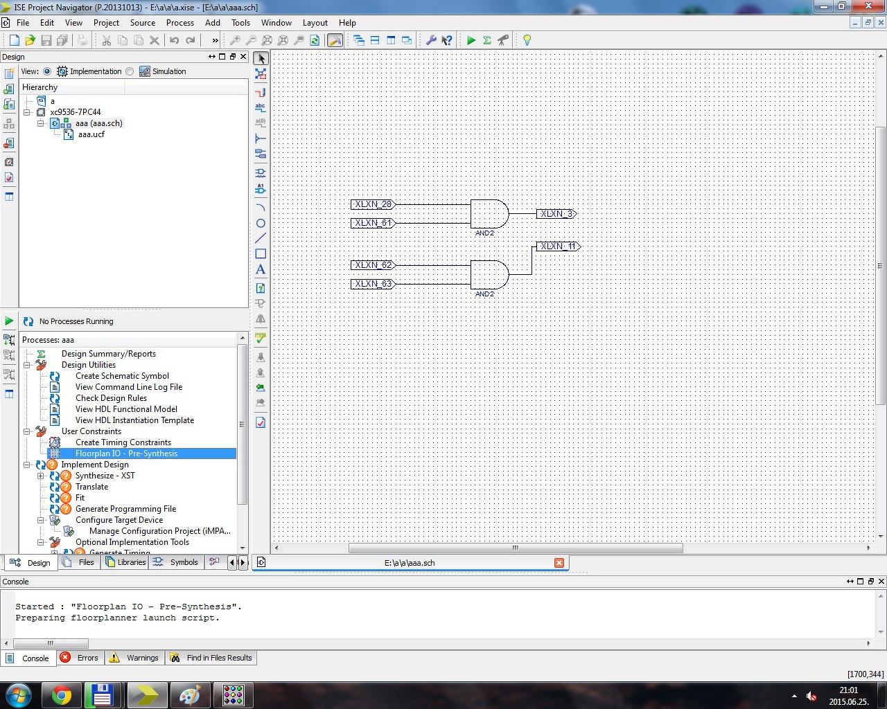Show more toolbar buttons via the » chevron
Viewport: 887px width, 709px height.
coord(215,40)
